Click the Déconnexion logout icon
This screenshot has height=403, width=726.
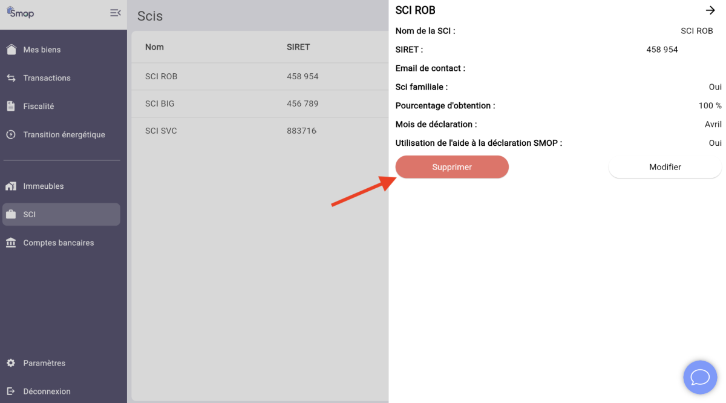coord(11,392)
